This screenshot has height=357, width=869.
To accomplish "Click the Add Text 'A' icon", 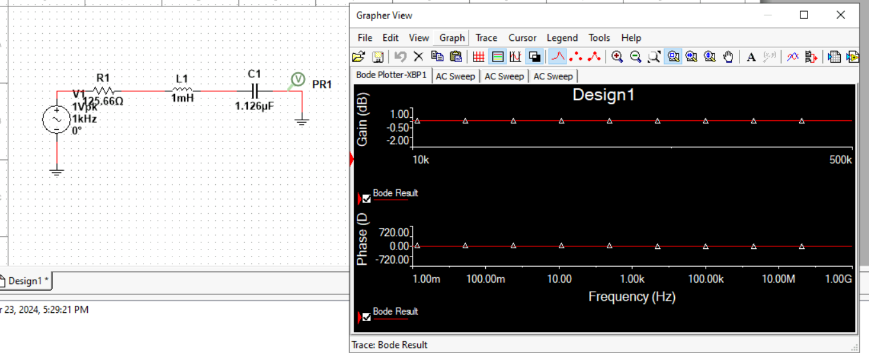I will tap(752, 57).
